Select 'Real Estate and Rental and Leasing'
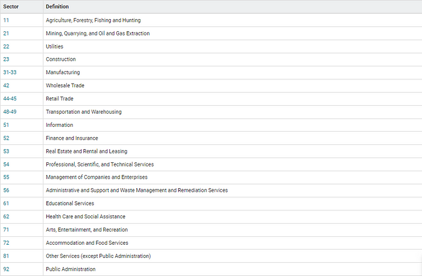The height and width of the screenshot is (276, 422). click(87, 152)
